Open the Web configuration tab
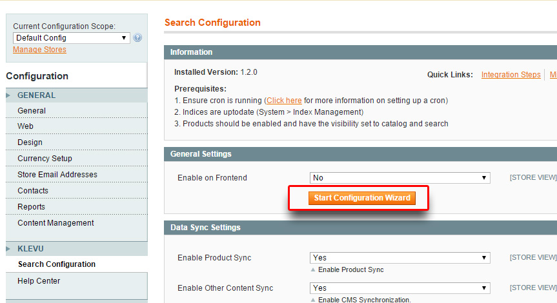The width and height of the screenshot is (557, 303). 25,126
